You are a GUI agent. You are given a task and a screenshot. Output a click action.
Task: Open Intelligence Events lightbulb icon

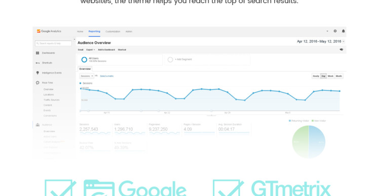[37, 73]
